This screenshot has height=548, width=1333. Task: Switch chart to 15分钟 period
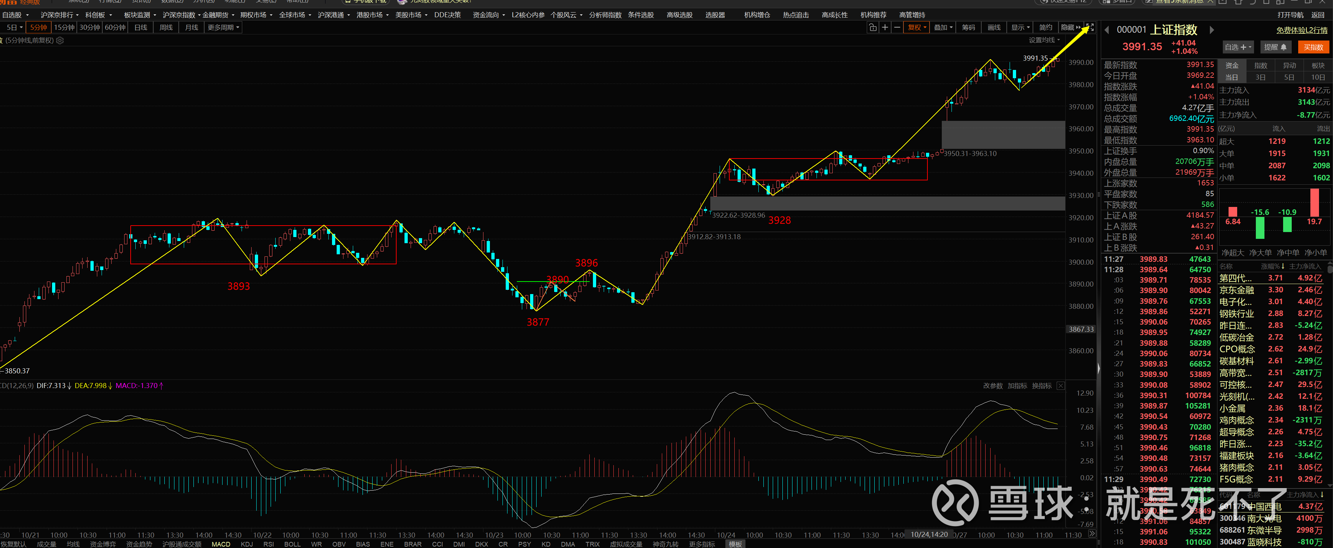tap(64, 27)
